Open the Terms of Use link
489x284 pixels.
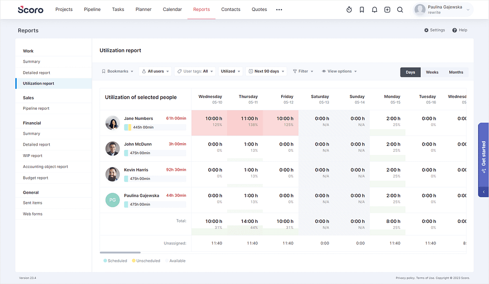click(x=425, y=278)
